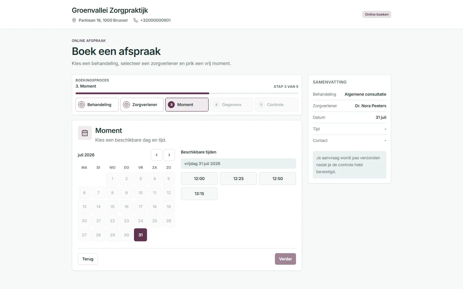This screenshot has height=289, width=463.
Task: Click the address Parklaan 18, 1000 Brussel
Action: pyautogui.click(x=103, y=20)
